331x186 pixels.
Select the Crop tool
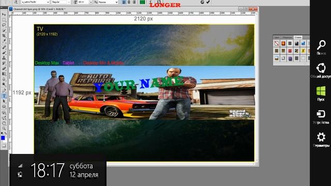click(x=4, y=36)
